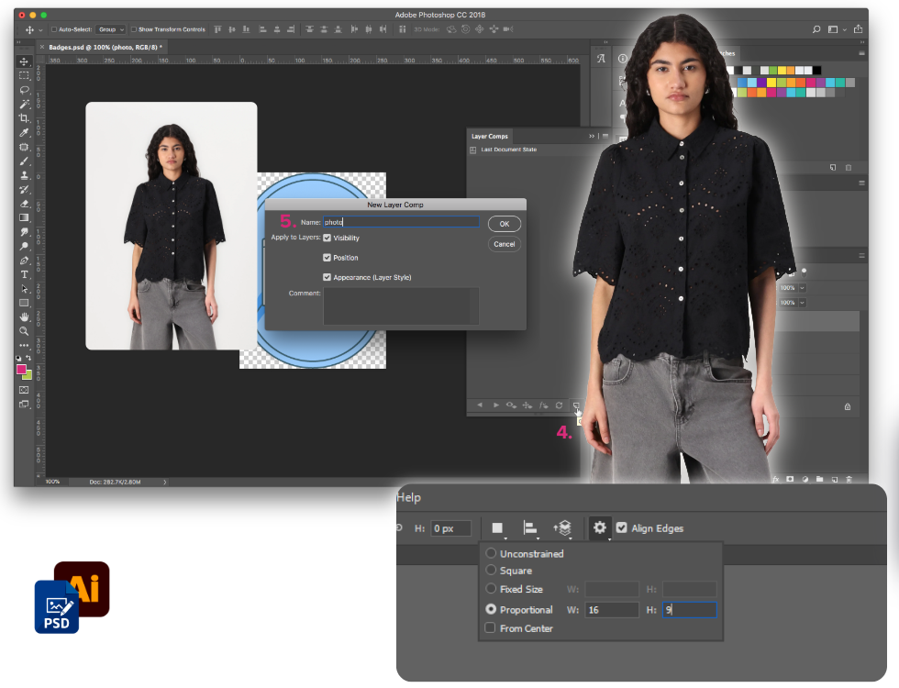Select the Lasso tool
Screen dimensions: 899x688
[x=25, y=90]
